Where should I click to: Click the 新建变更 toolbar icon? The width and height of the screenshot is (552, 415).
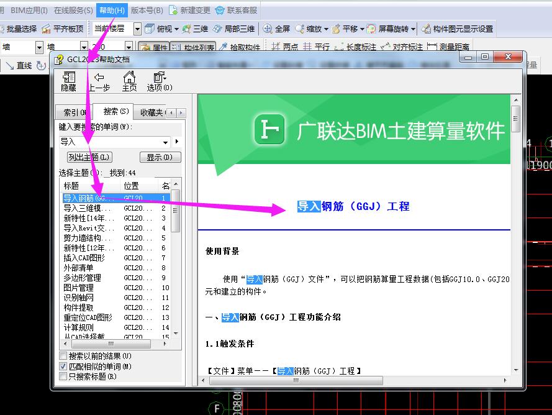(x=173, y=10)
